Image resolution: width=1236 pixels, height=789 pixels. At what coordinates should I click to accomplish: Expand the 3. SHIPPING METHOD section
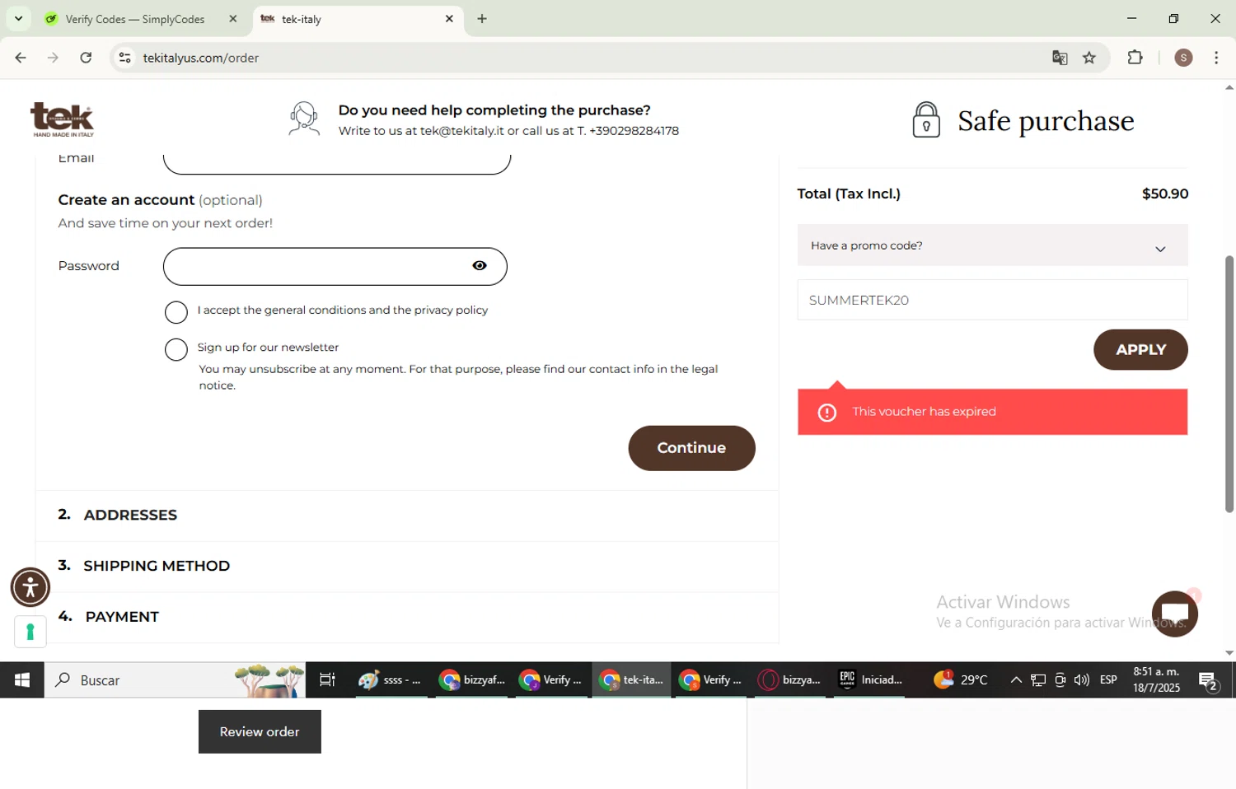407,566
